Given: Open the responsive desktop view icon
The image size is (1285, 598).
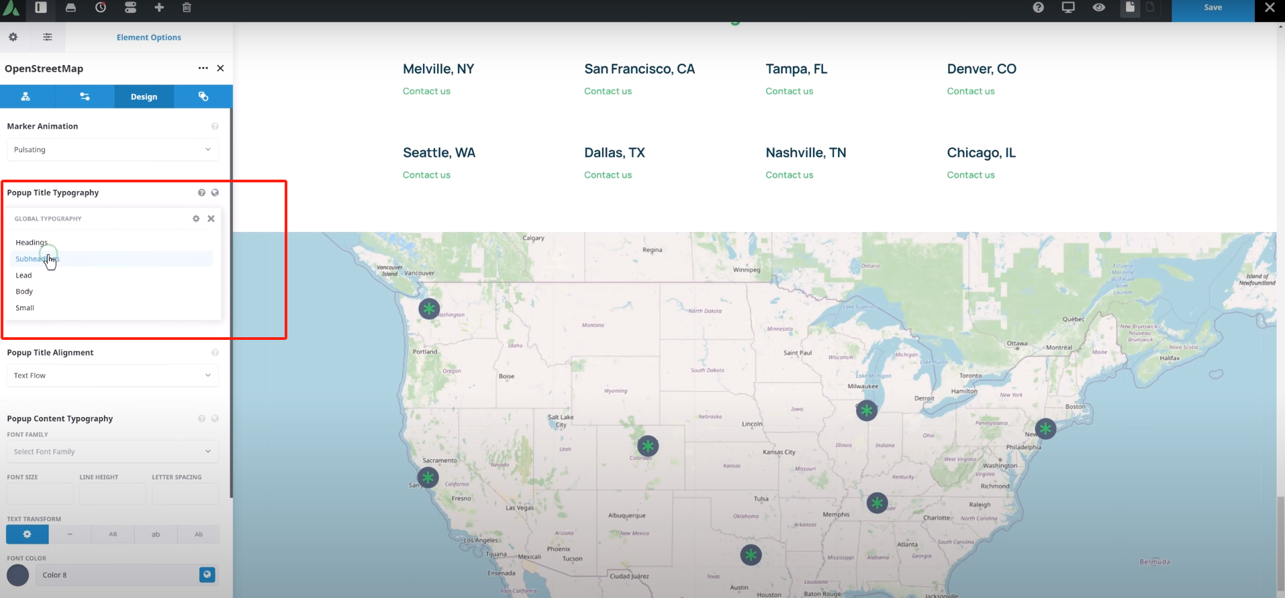Looking at the screenshot, I should coord(1068,7).
